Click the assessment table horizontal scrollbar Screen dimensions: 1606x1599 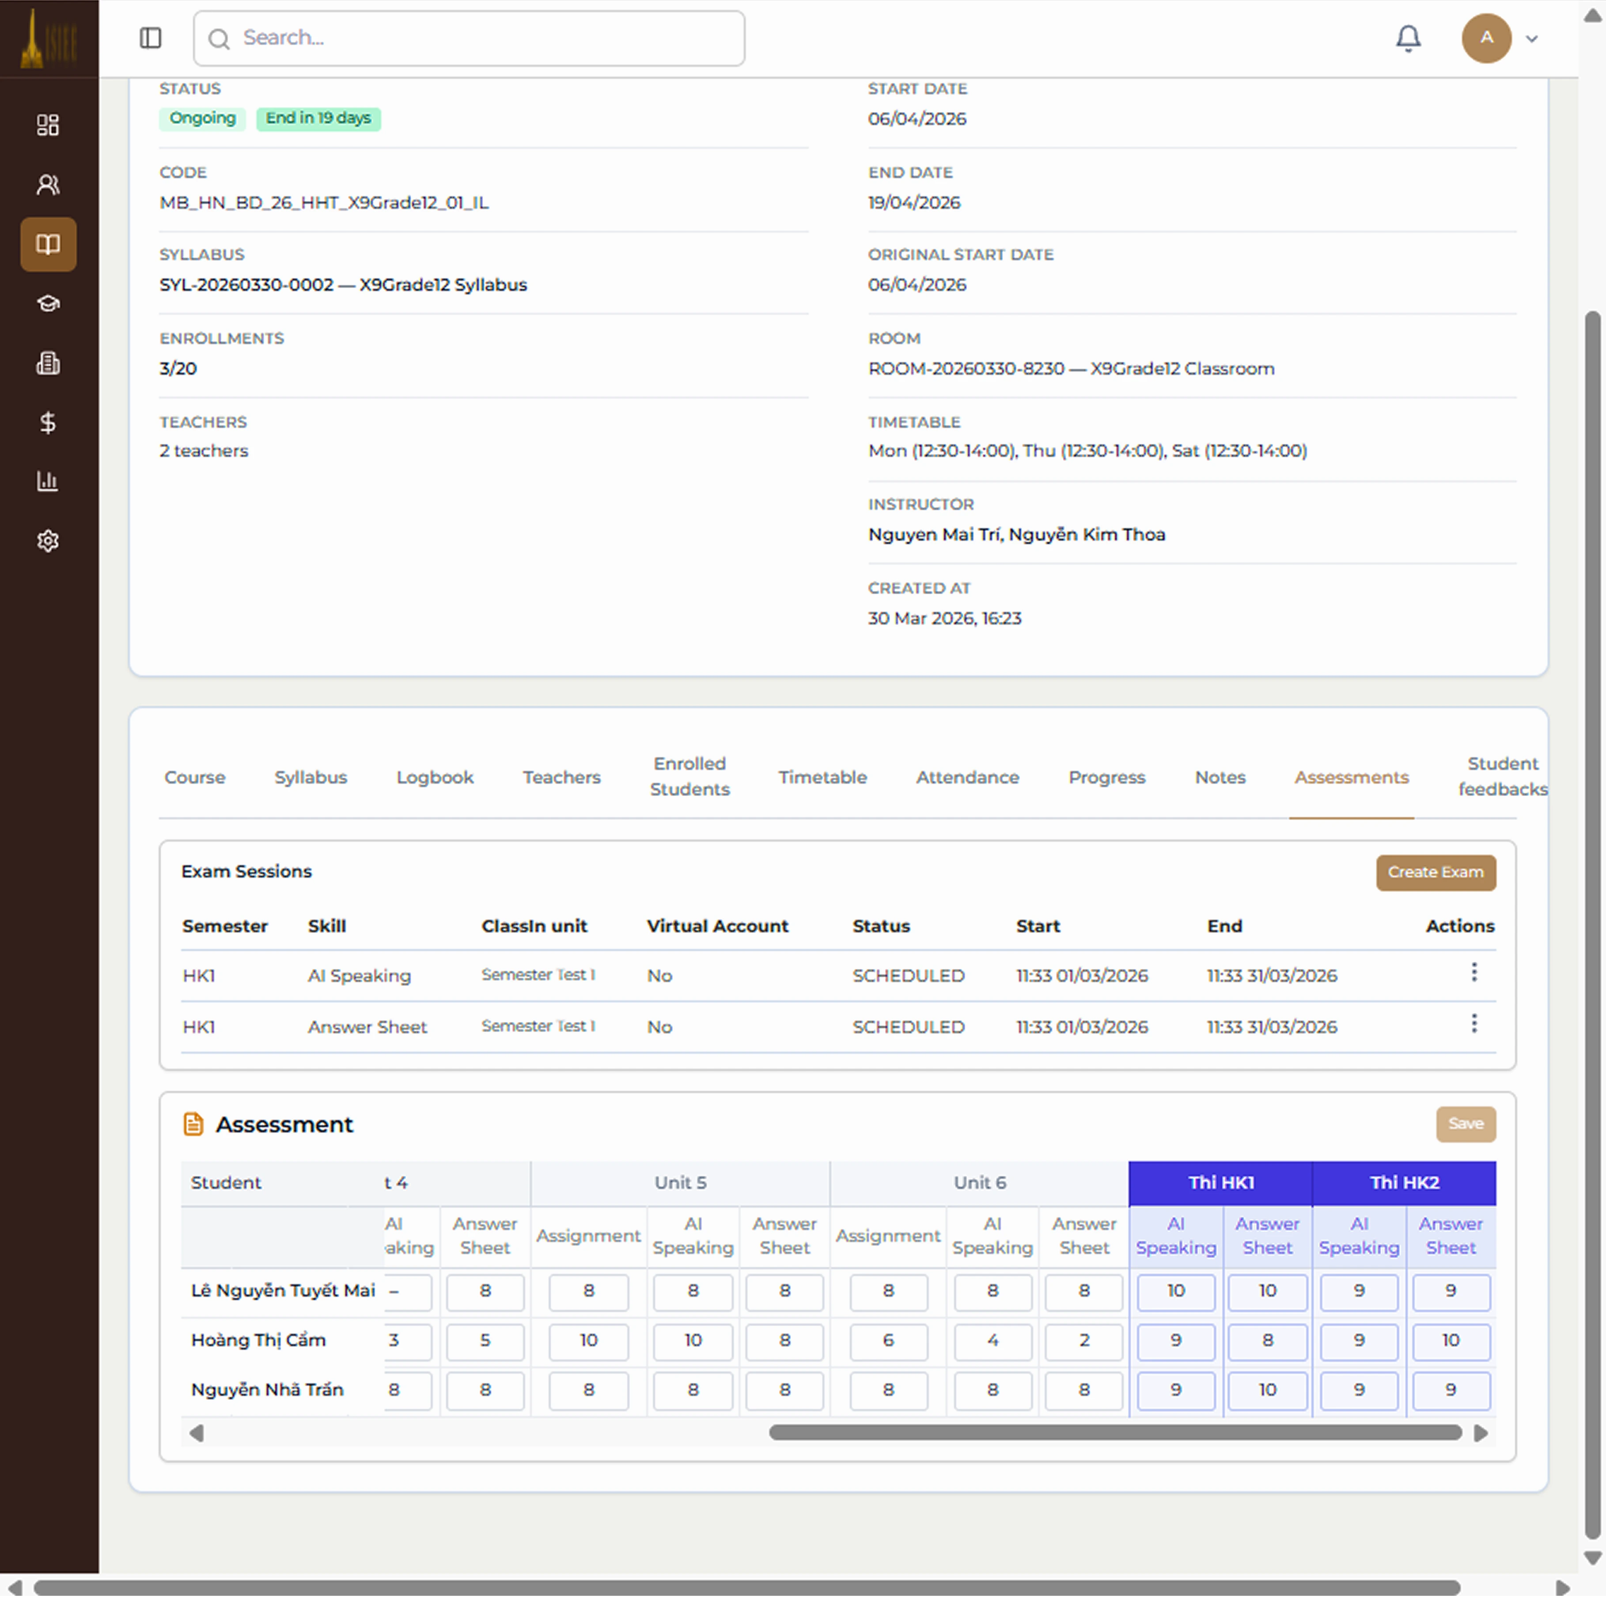coord(1116,1433)
